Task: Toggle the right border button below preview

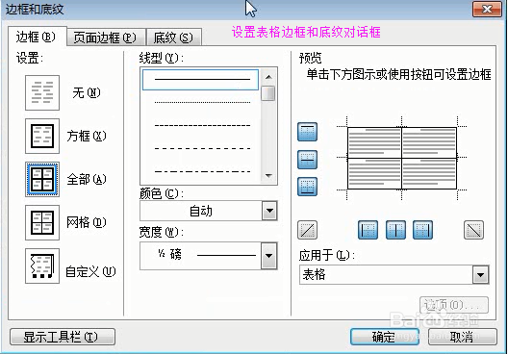Action: [422, 230]
